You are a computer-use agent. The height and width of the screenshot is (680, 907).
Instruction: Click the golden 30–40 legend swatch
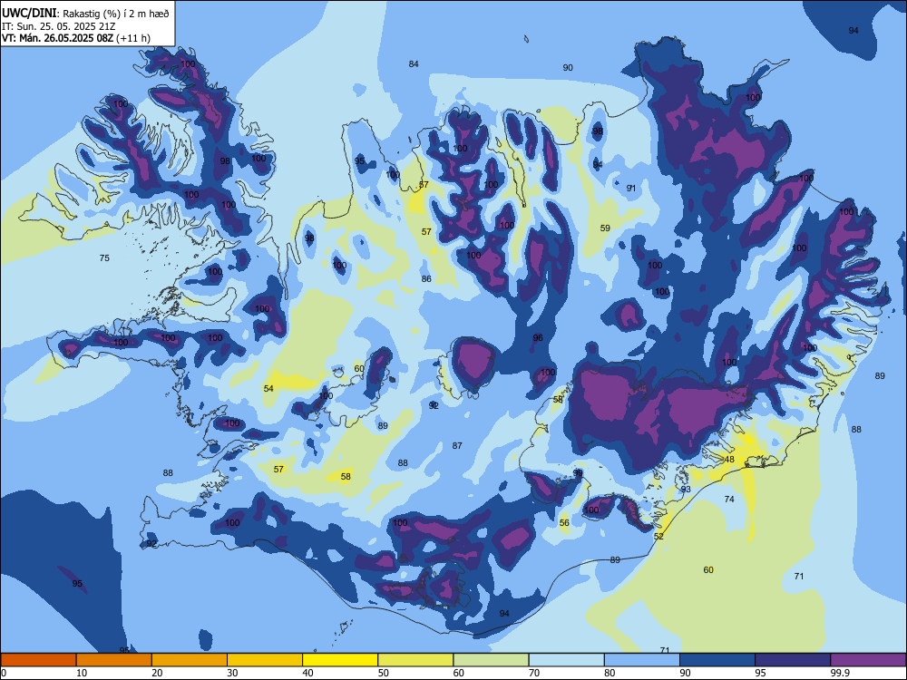pyautogui.click(x=265, y=660)
